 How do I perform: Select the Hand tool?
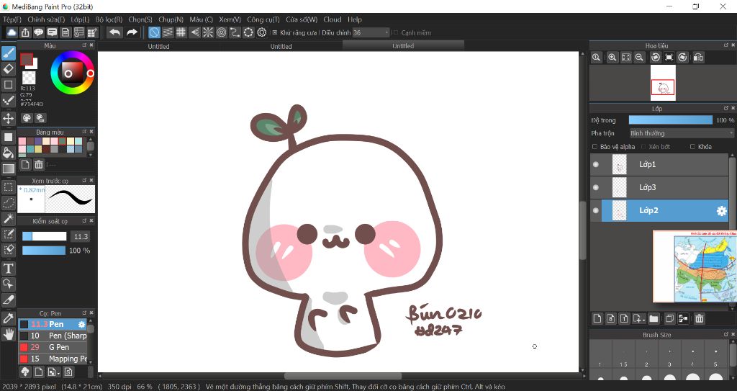8,334
